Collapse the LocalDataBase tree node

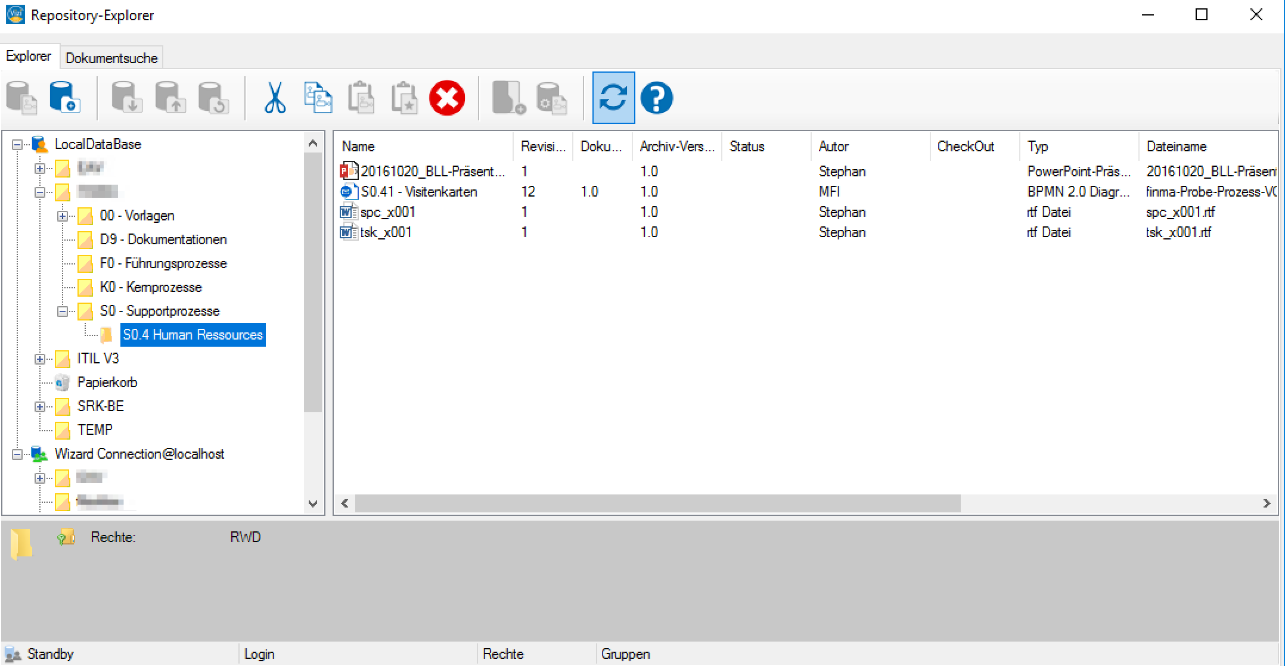click(x=17, y=144)
